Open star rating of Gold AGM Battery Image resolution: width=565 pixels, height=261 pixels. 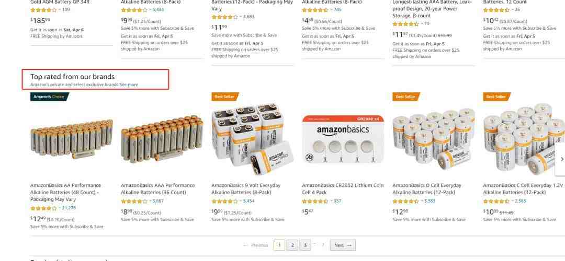point(43,10)
